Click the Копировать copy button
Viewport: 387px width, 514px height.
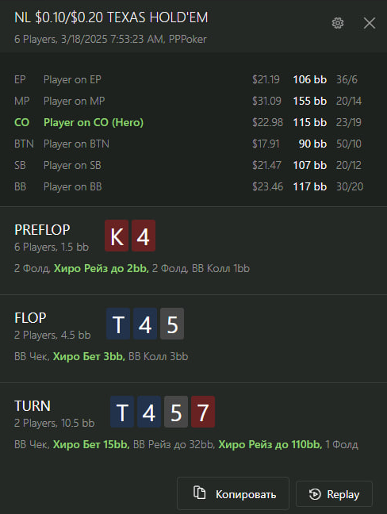233,493
